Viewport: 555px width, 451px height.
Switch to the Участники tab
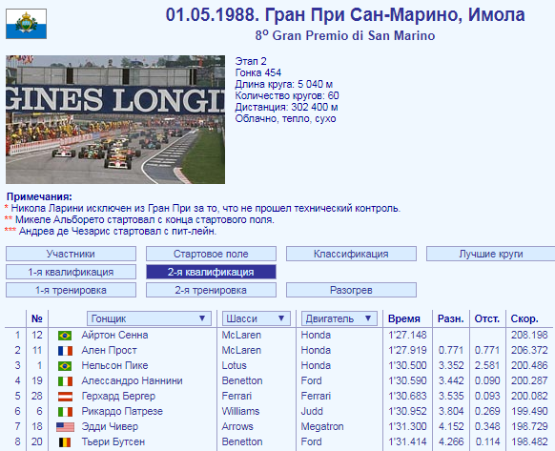71,254
